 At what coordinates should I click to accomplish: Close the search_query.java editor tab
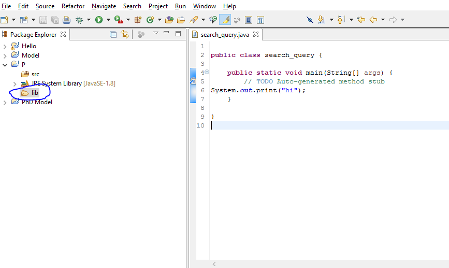click(x=256, y=34)
